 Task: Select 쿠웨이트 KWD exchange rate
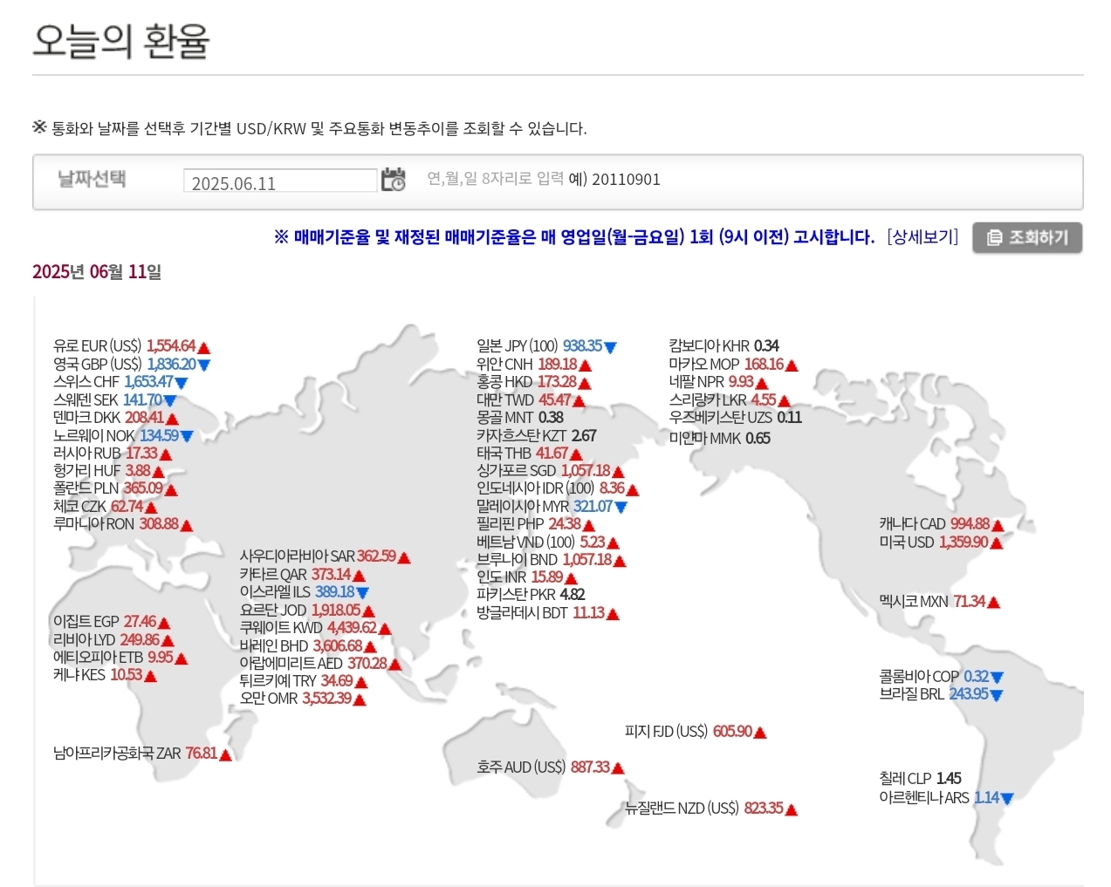[x=316, y=628]
